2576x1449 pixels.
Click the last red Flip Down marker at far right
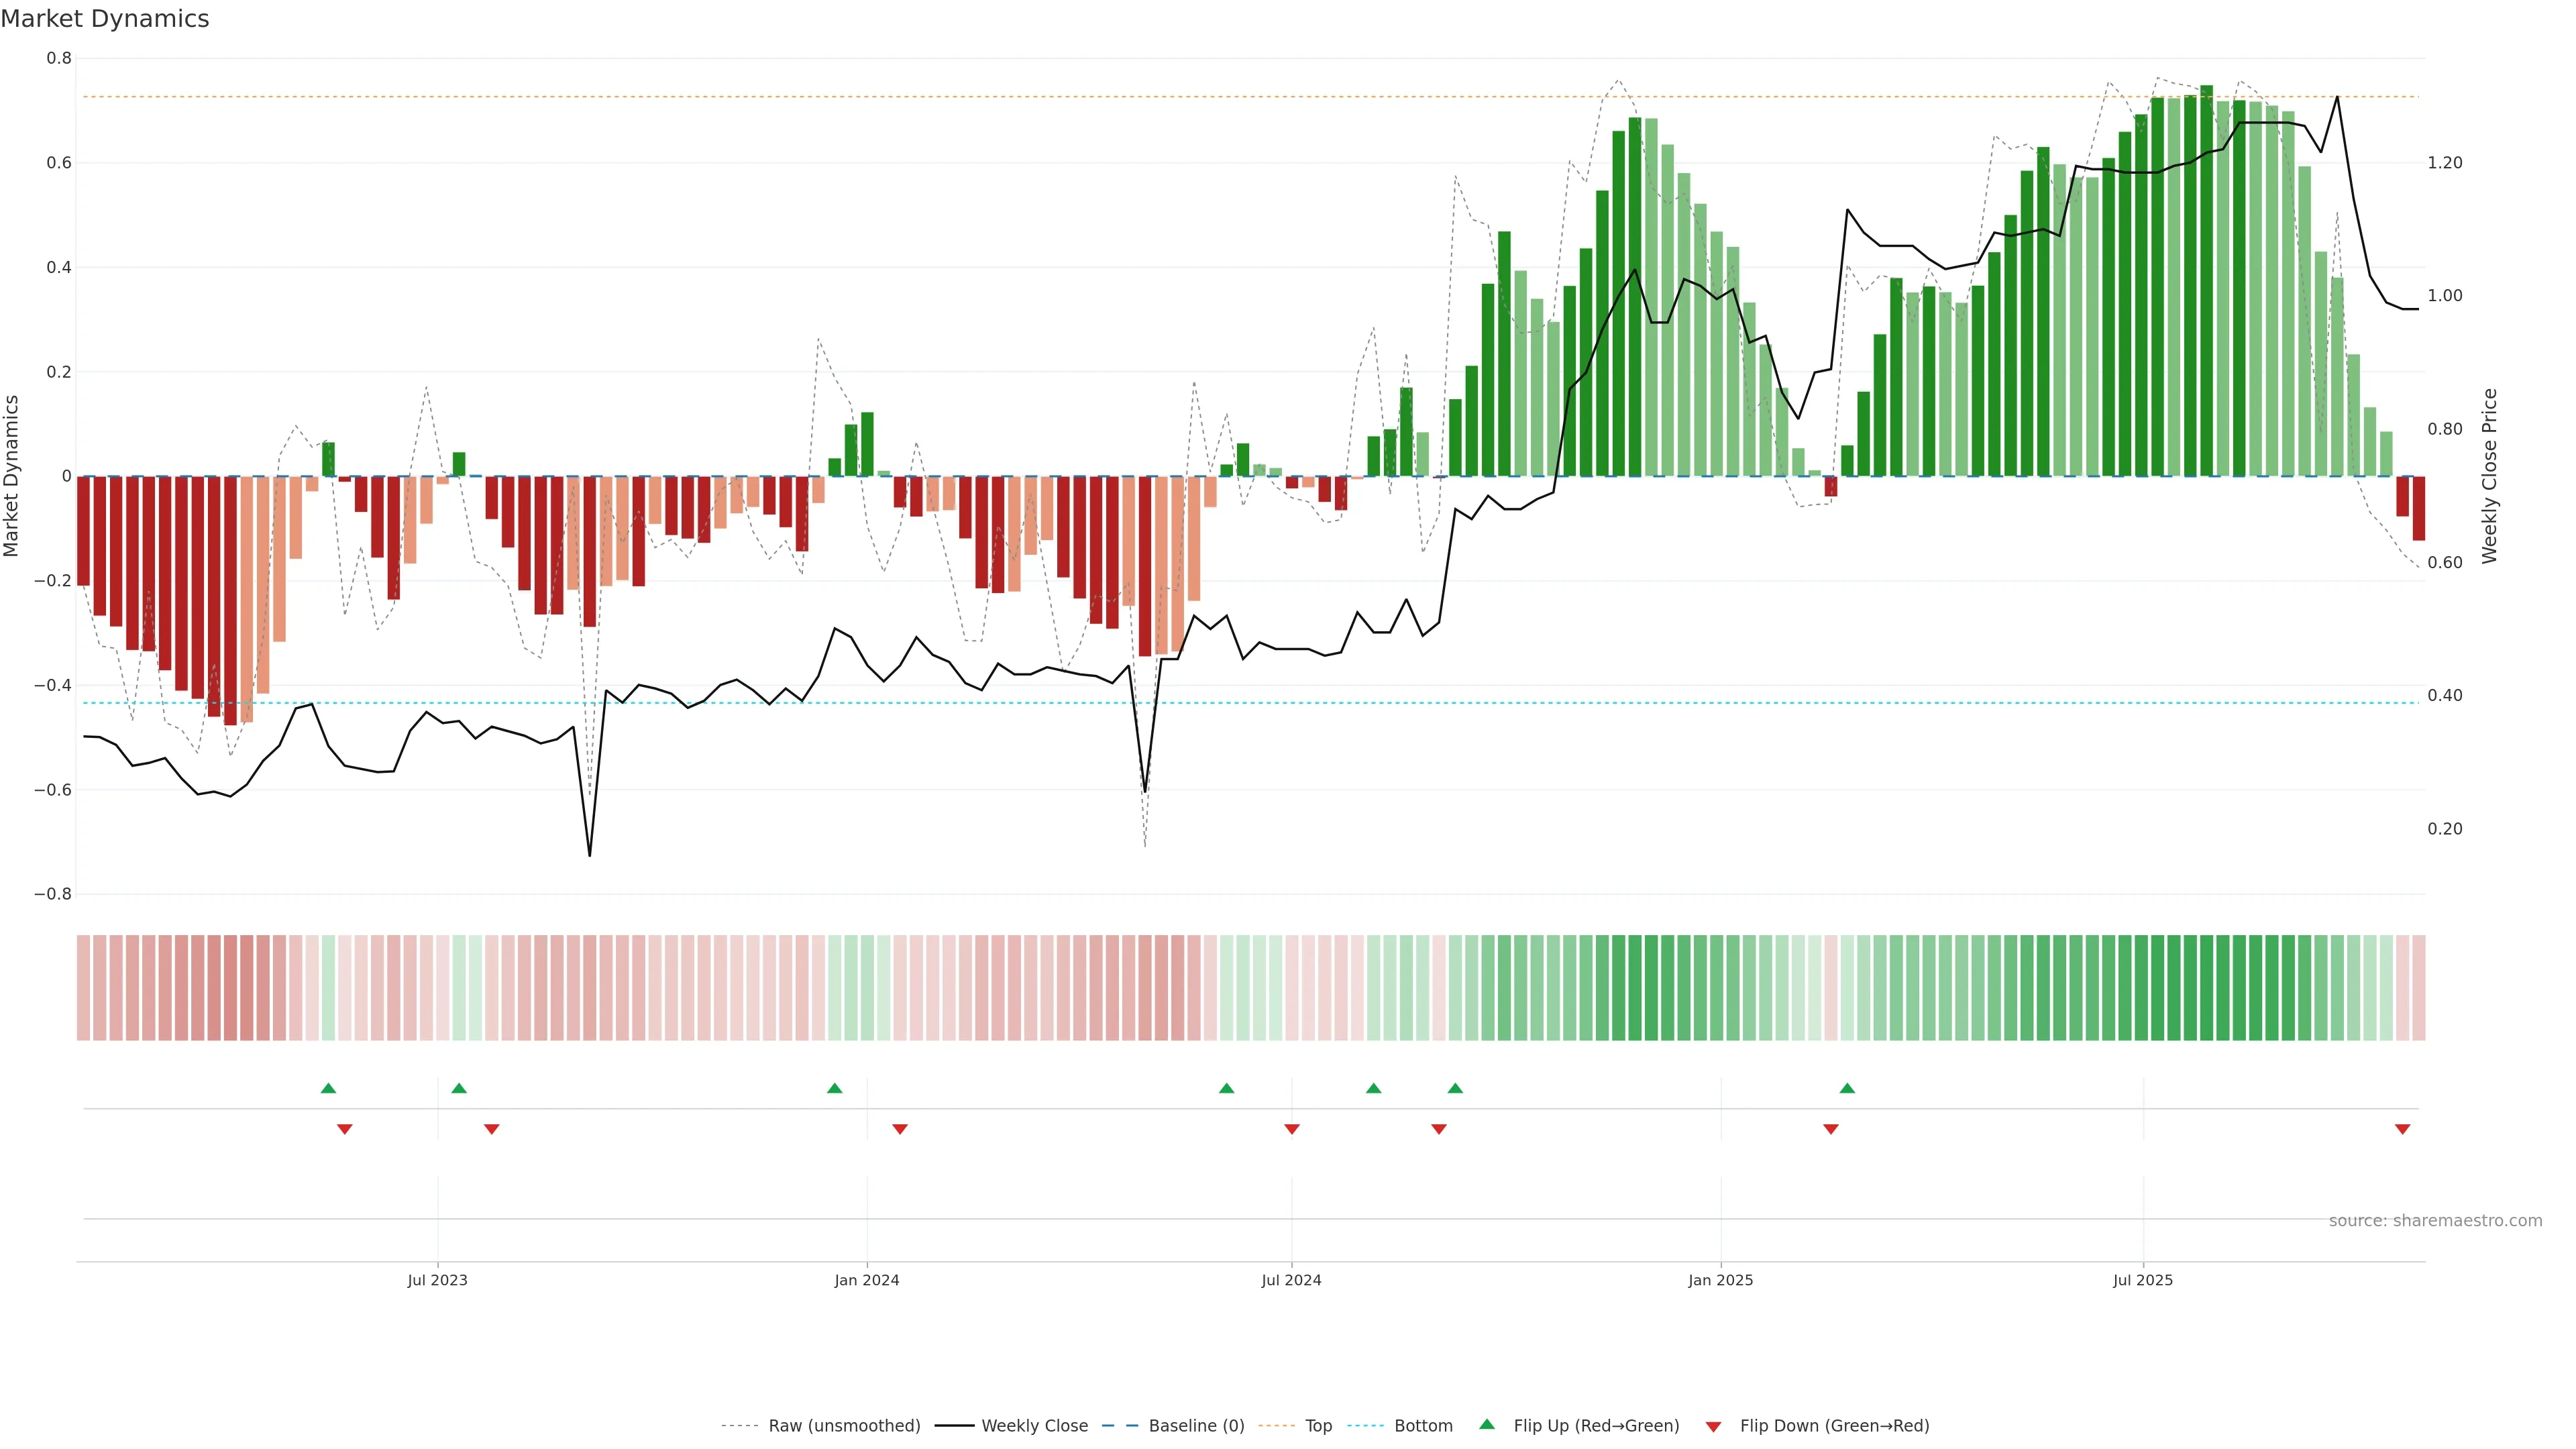pyautogui.click(x=2402, y=1129)
